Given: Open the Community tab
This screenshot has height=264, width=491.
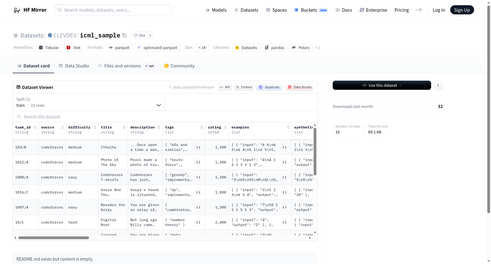Looking at the screenshot, I should [179, 66].
